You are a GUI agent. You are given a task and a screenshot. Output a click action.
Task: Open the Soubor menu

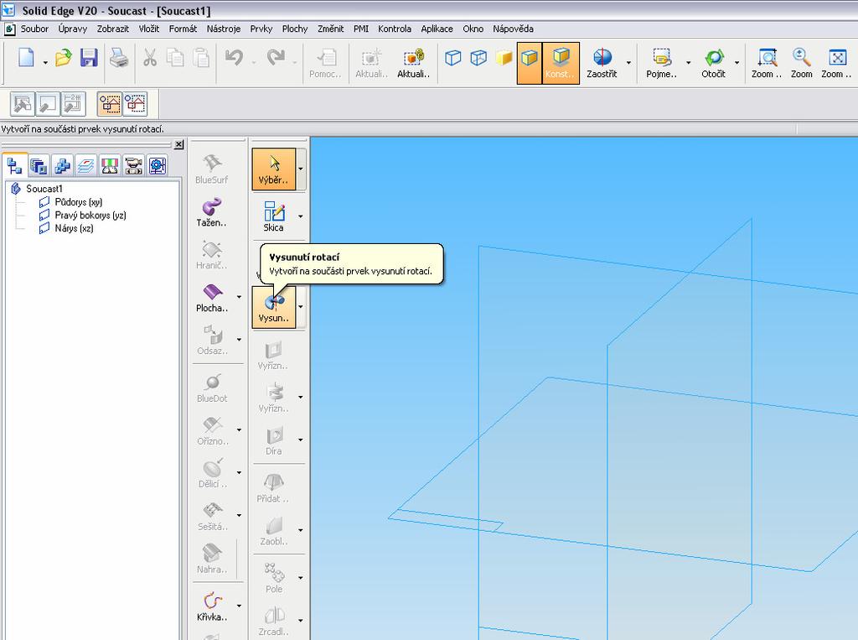(x=34, y=29)
